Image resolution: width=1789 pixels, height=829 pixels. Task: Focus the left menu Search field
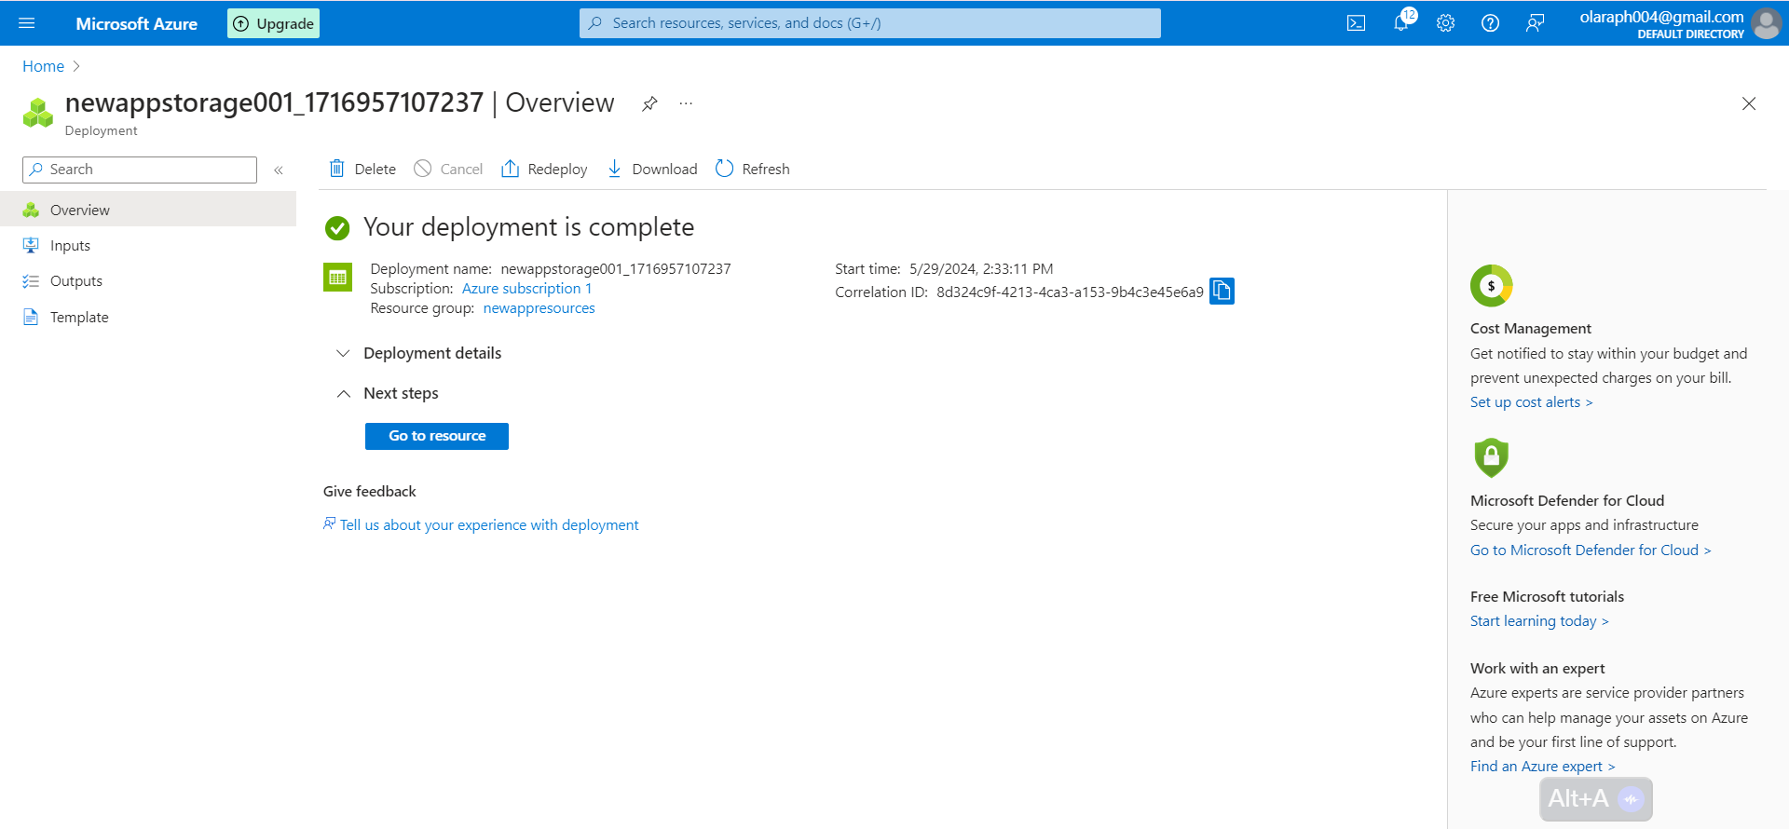(140, 170)
